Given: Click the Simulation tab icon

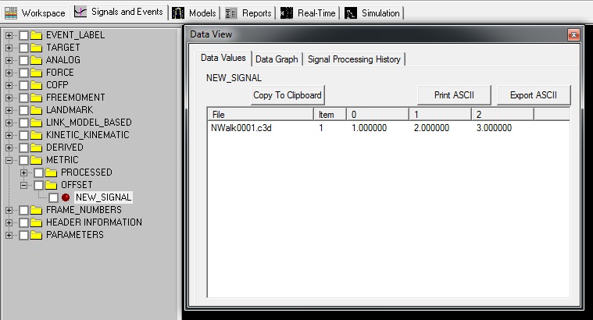Looking at the screenshot, I should coord(351,13).
